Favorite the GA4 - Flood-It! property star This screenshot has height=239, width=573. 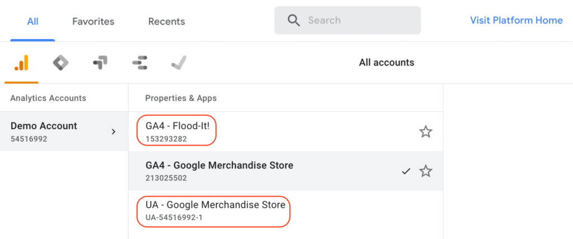425,132
